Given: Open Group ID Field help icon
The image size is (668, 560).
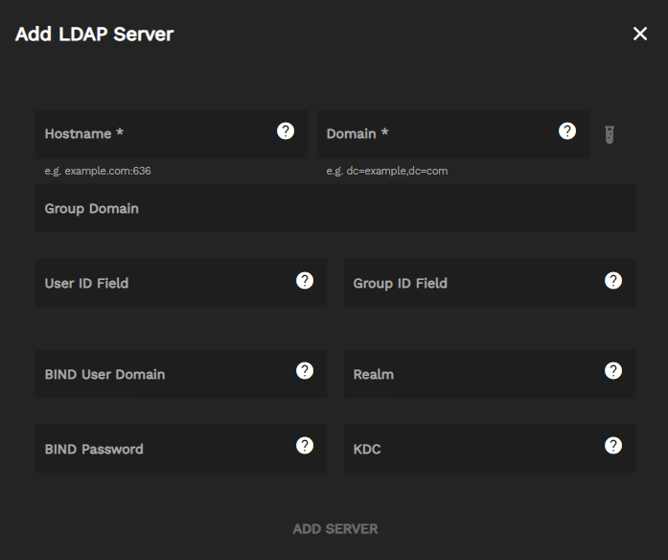Looking at the screenshot, I should [x=613, y=281].
